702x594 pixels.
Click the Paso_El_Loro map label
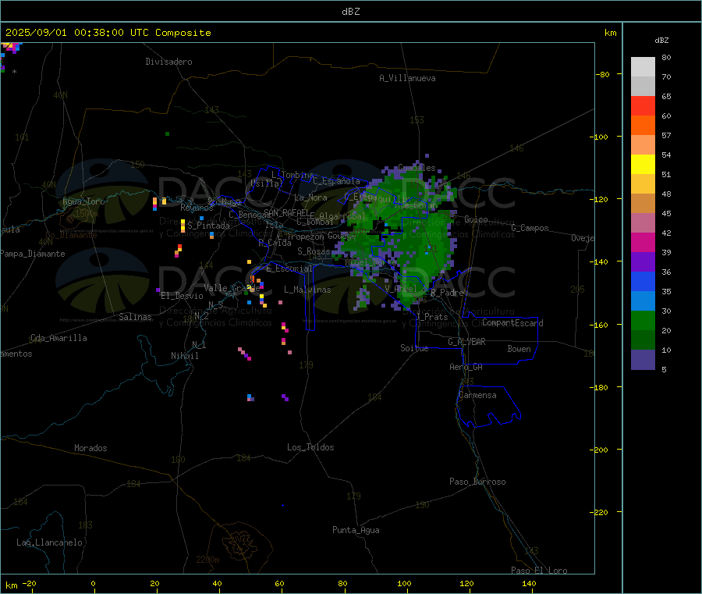(540, 571)
